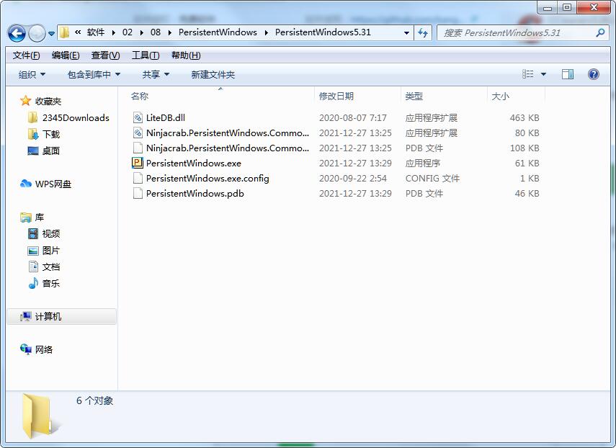Open the 工具(T) menu
The image size is (616, 448).
coord(146,55)
